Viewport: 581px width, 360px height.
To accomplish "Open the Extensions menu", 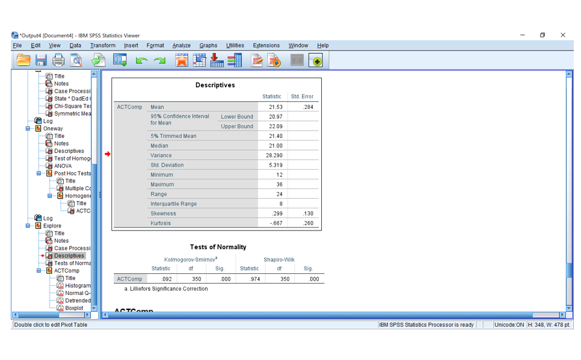I will click(266, 45).
